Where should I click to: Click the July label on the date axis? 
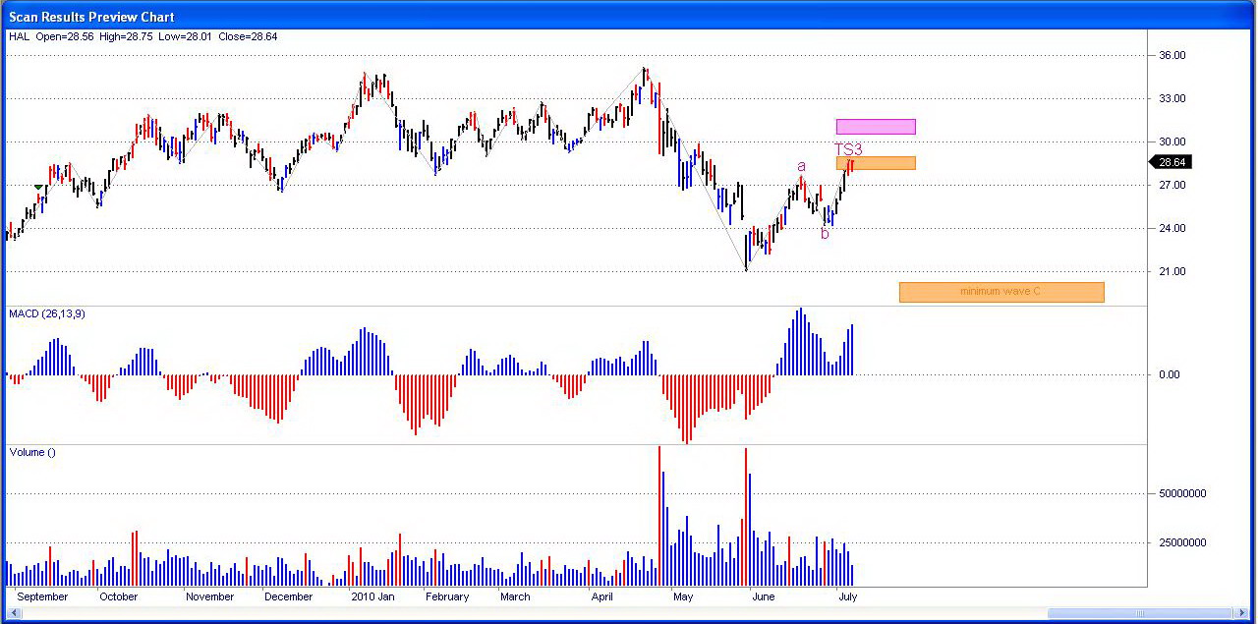point(847,596)
